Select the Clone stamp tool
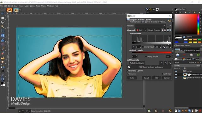202x113 pixels. pyautogui.click(x=3, y=58)
